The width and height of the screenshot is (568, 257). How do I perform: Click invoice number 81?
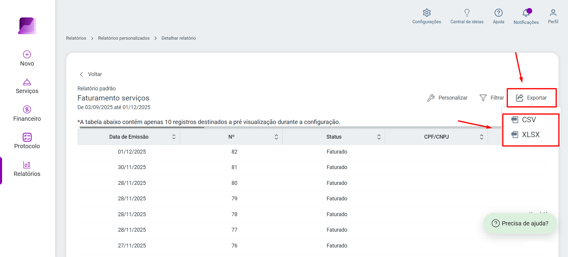(234, 167)
